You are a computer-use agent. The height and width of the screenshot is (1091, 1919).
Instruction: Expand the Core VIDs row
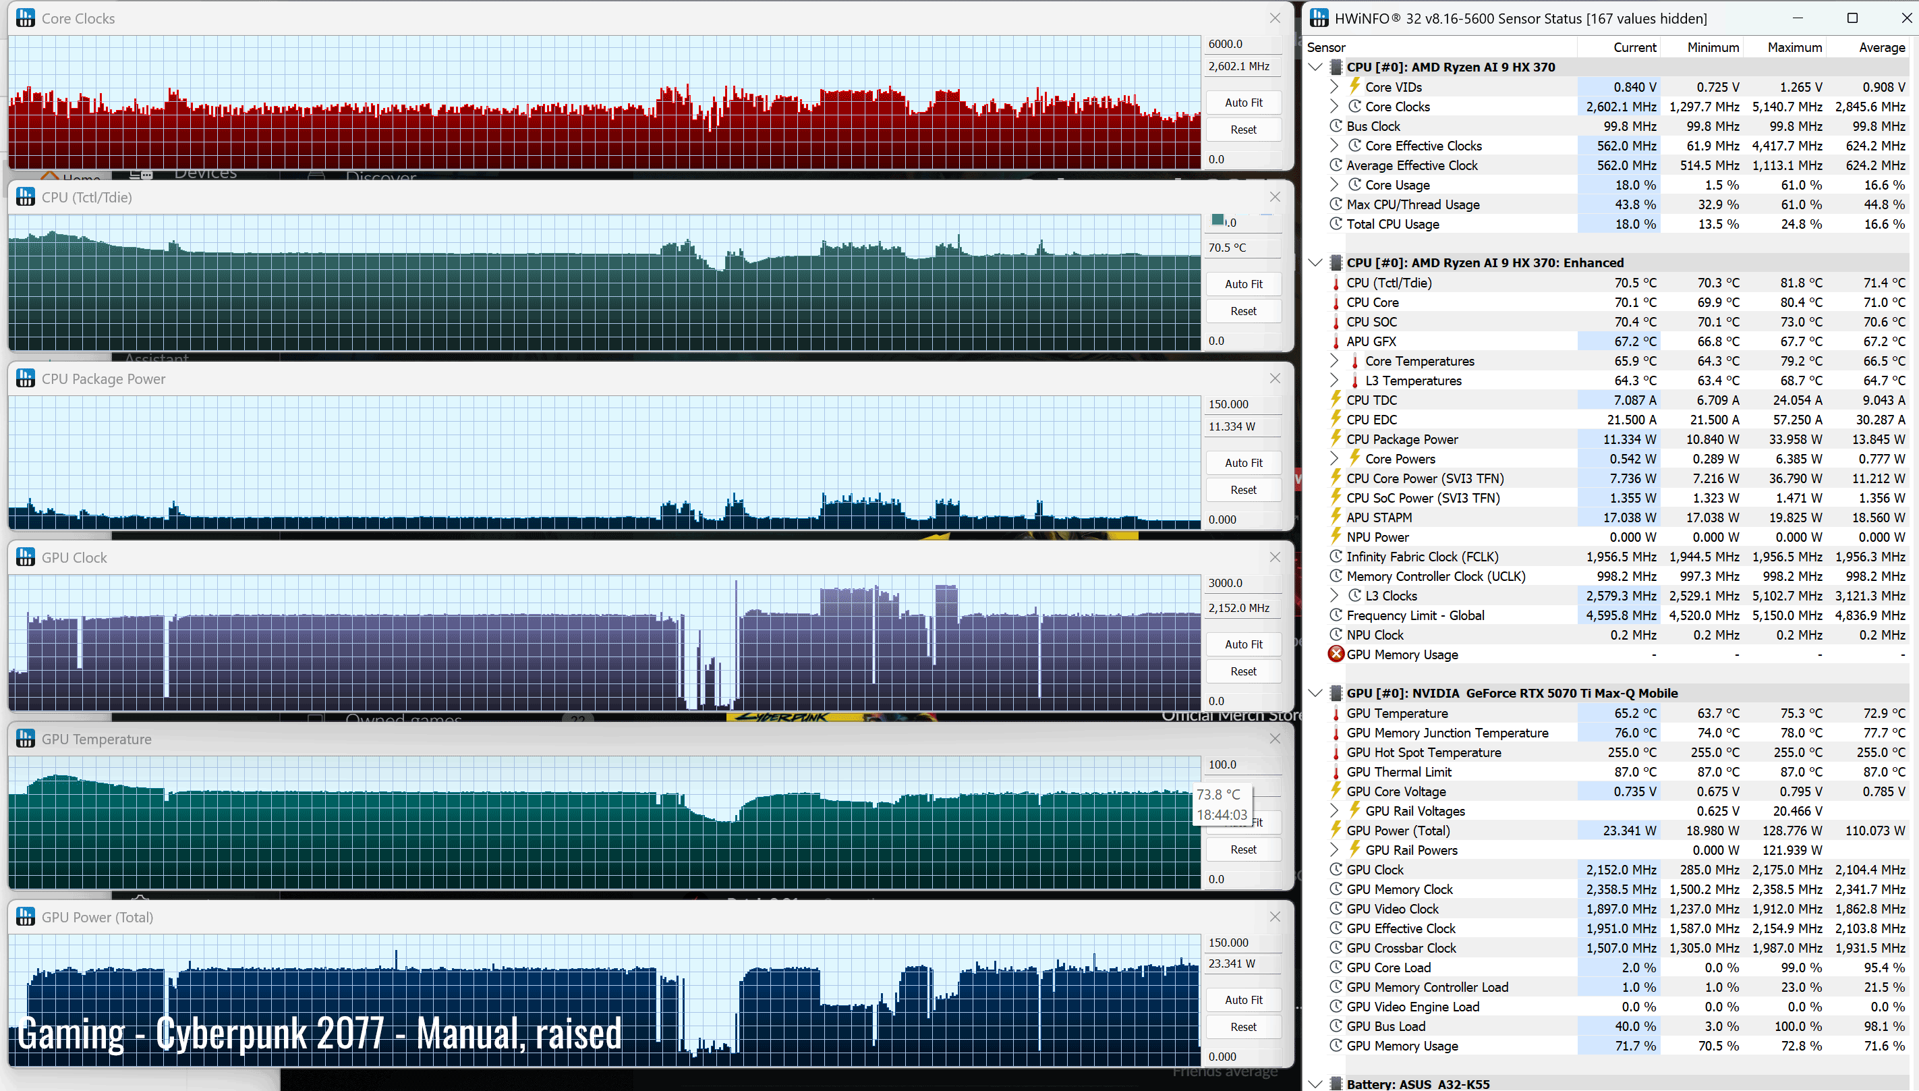pos(1334,87)
